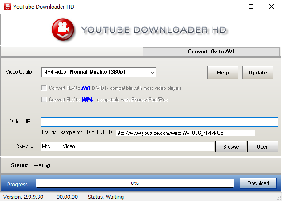
Task: Click the Convert .flv to AVI tab
Action: coord(211,52)
